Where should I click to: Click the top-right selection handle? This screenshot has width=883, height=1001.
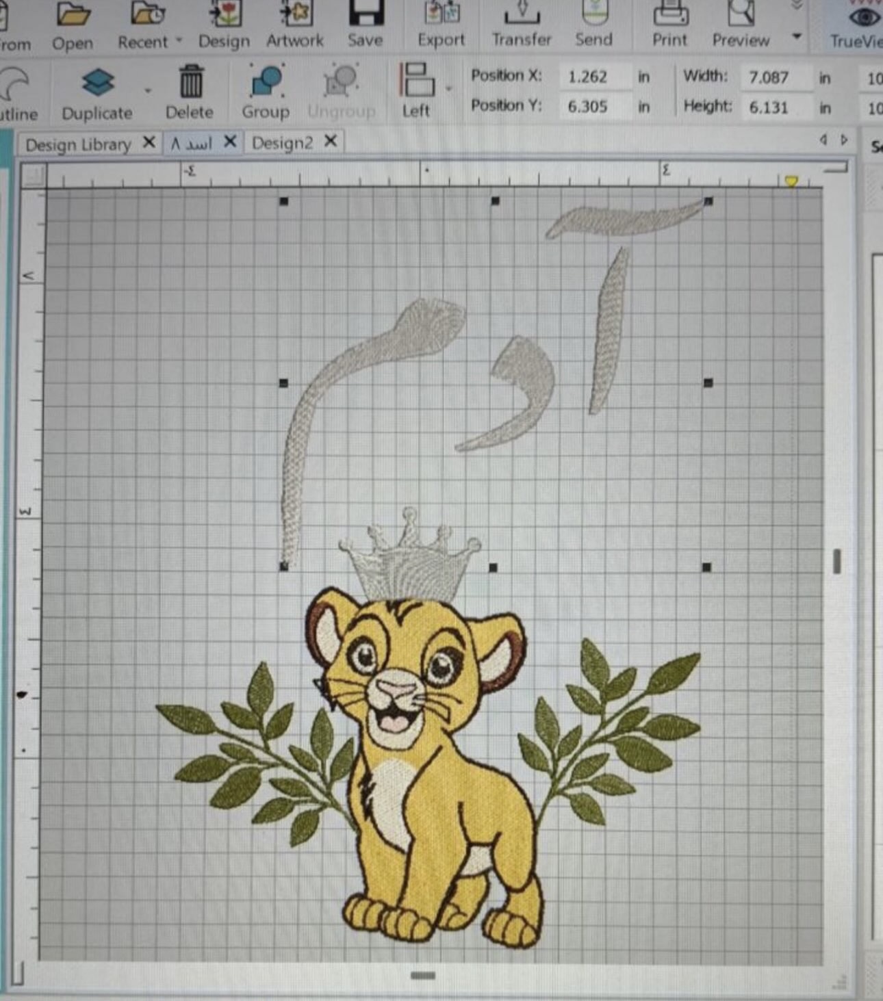[x=708, y=201]
